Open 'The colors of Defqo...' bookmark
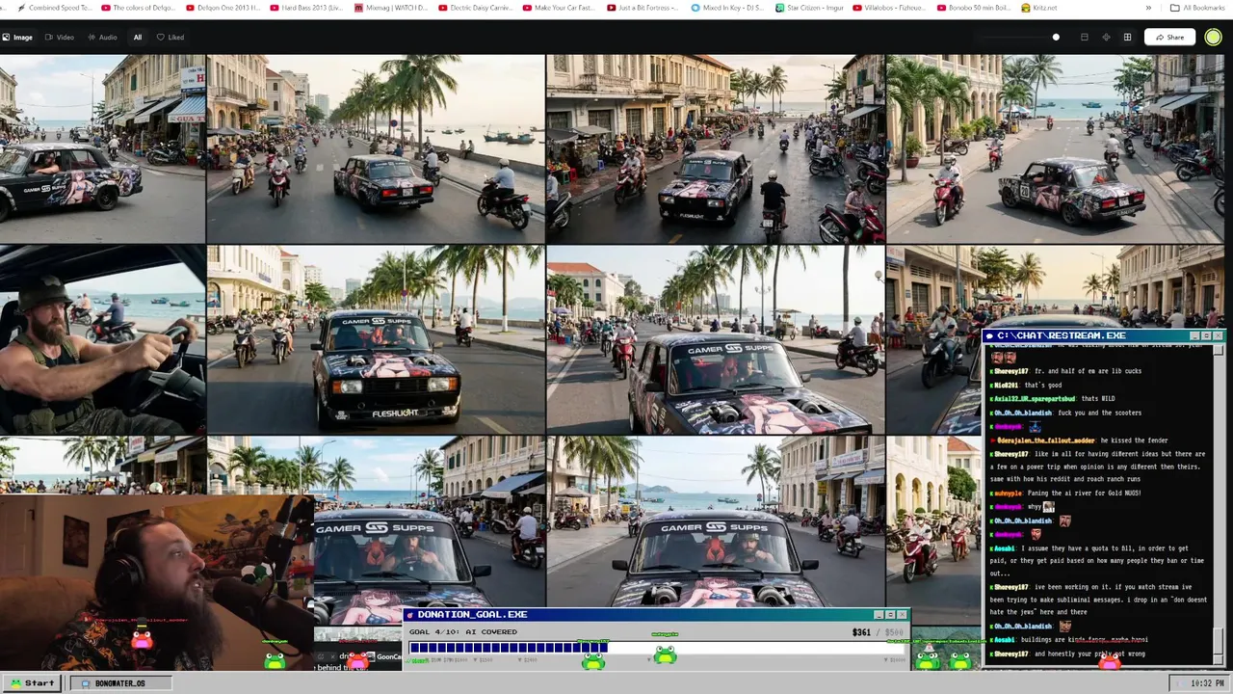The width and height of the screenshot is (1233, 694). click(x=138, y=8)
